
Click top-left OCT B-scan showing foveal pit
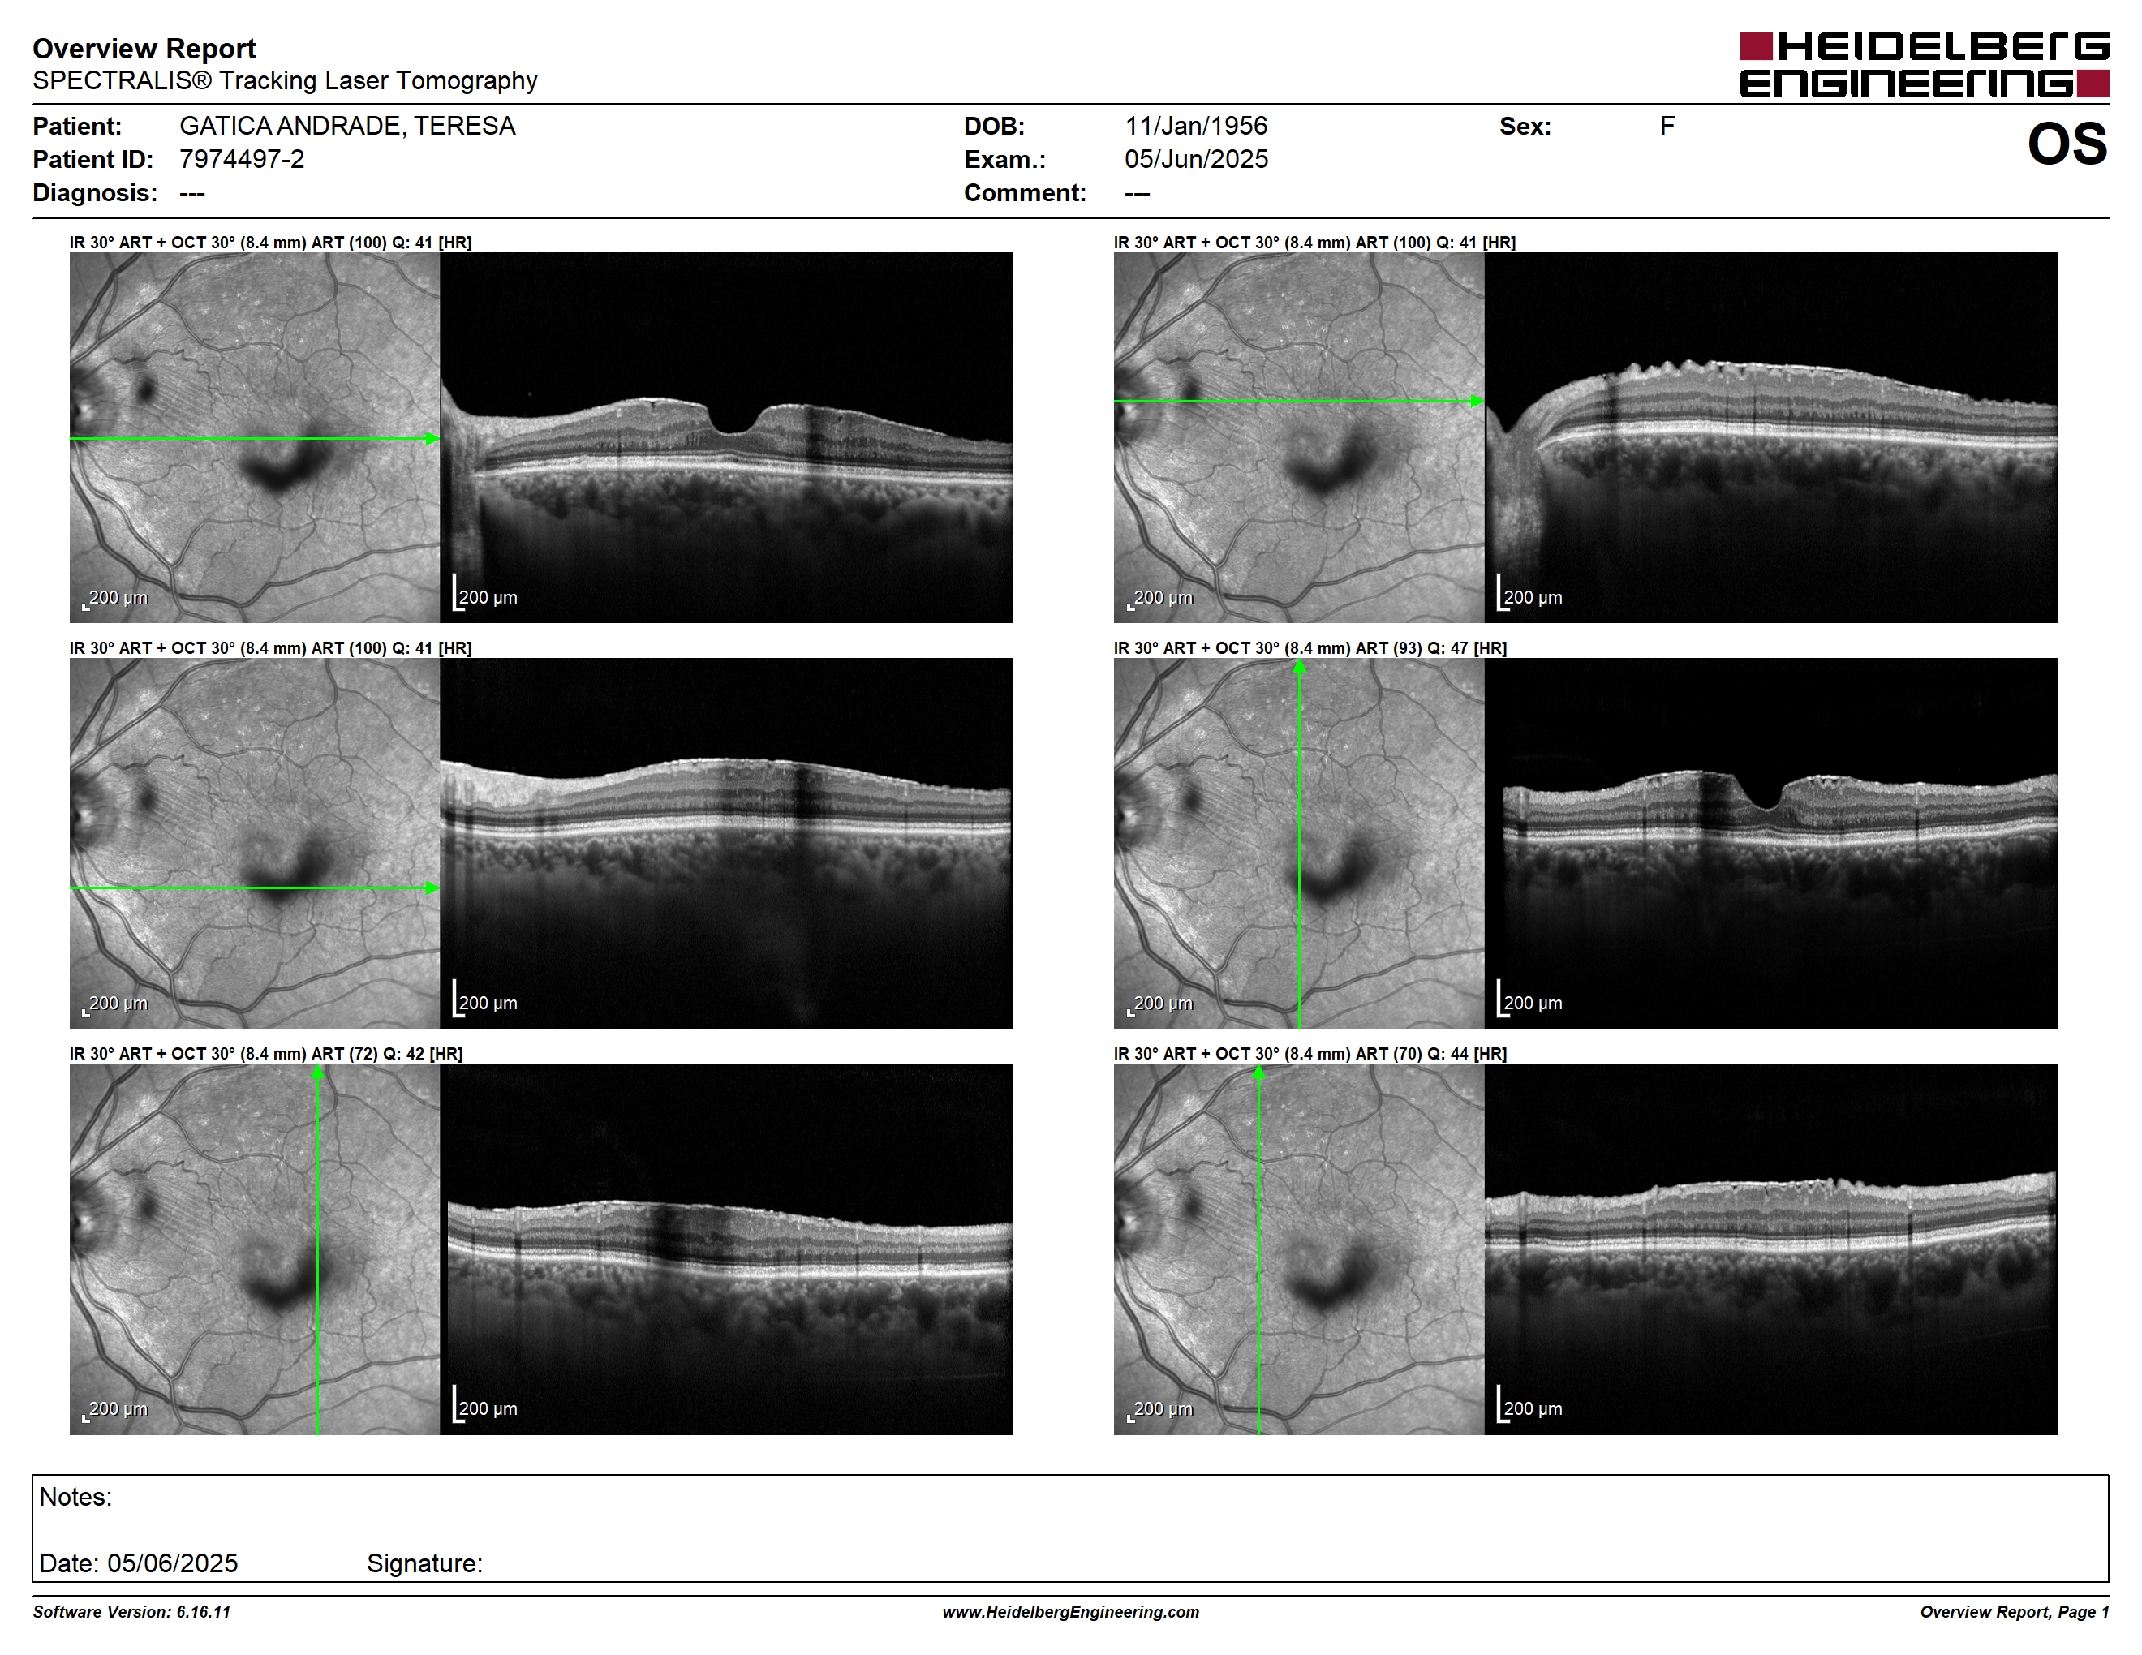[727, 437]
